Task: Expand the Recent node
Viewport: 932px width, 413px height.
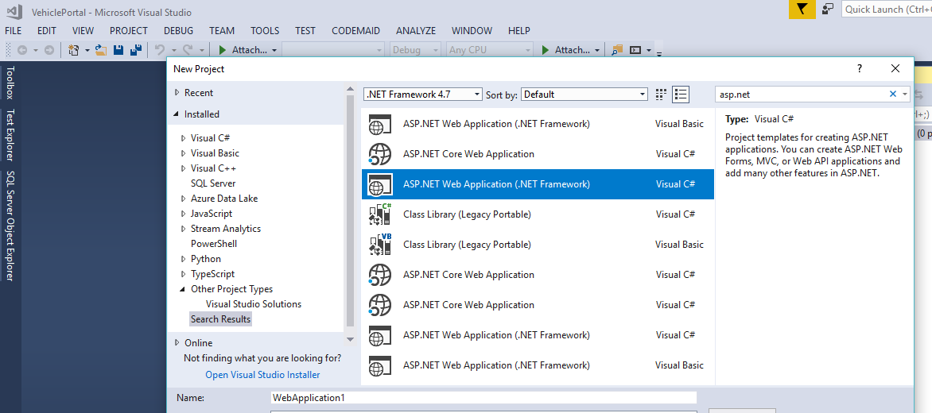Action: coord(177,93)
